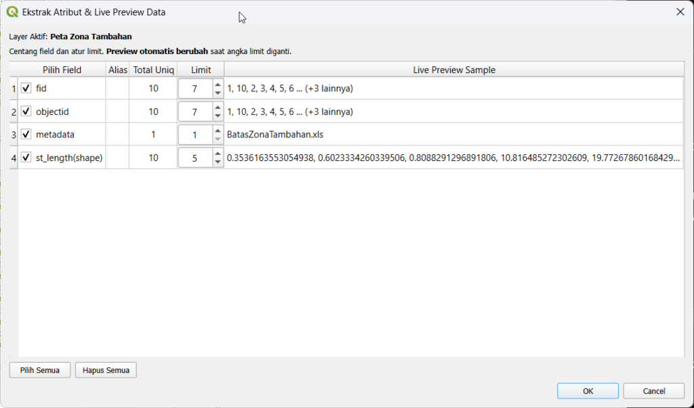Viewport: 694px width, 408px height.
Task: Confirm the dialog with OK
Action: 588,391
